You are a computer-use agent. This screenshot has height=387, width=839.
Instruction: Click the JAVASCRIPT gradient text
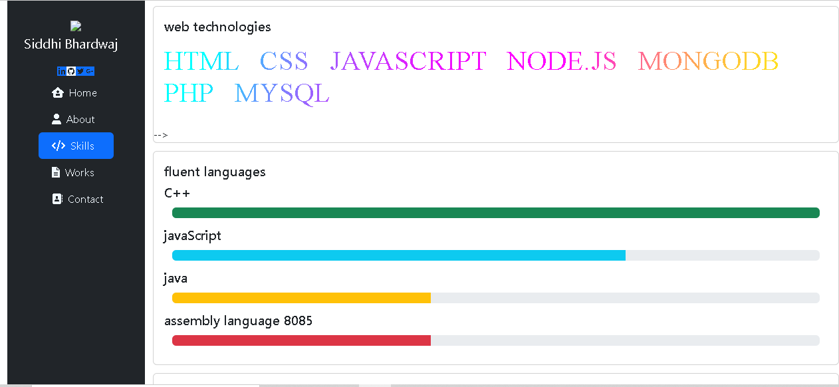point(408,61)
